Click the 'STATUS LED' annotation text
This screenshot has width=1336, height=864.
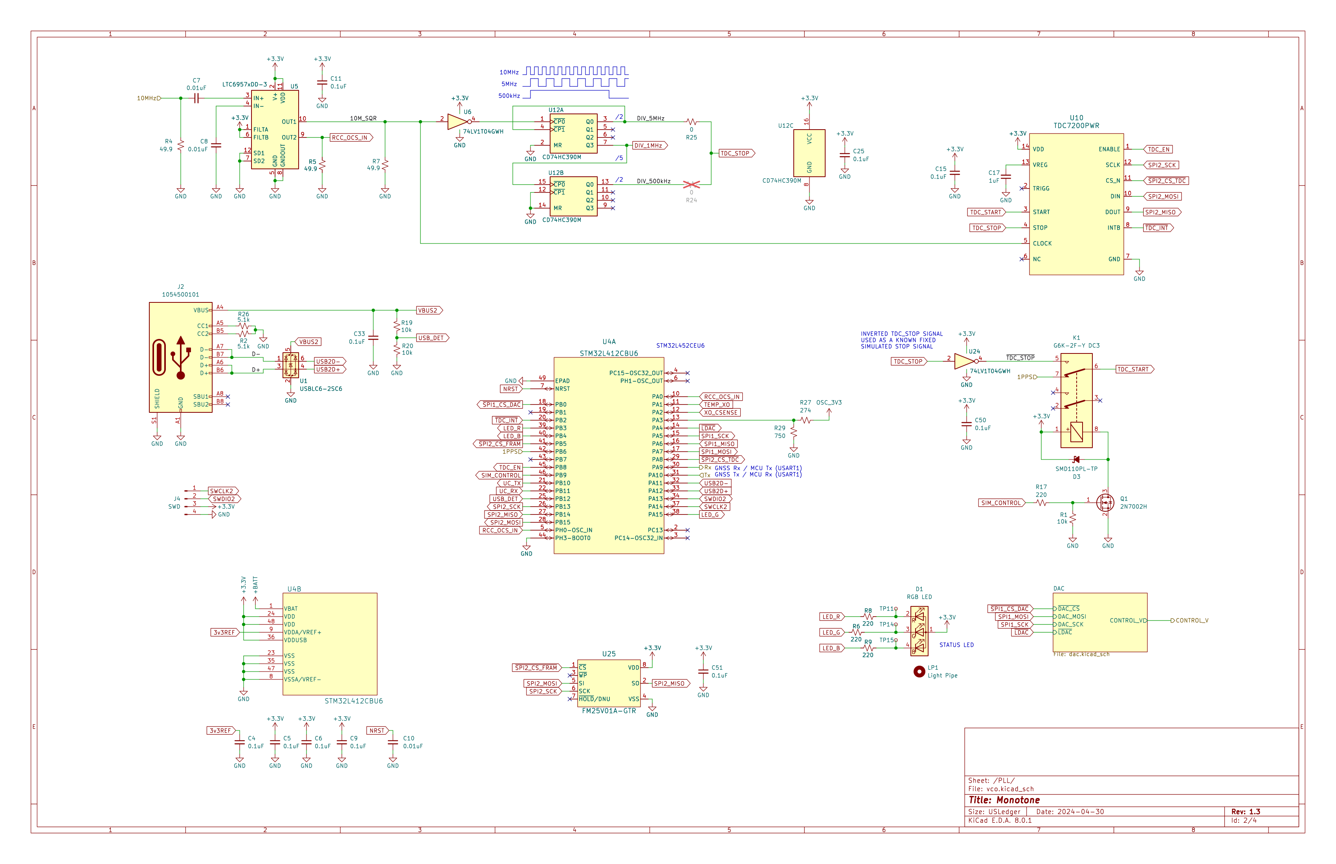956,644
